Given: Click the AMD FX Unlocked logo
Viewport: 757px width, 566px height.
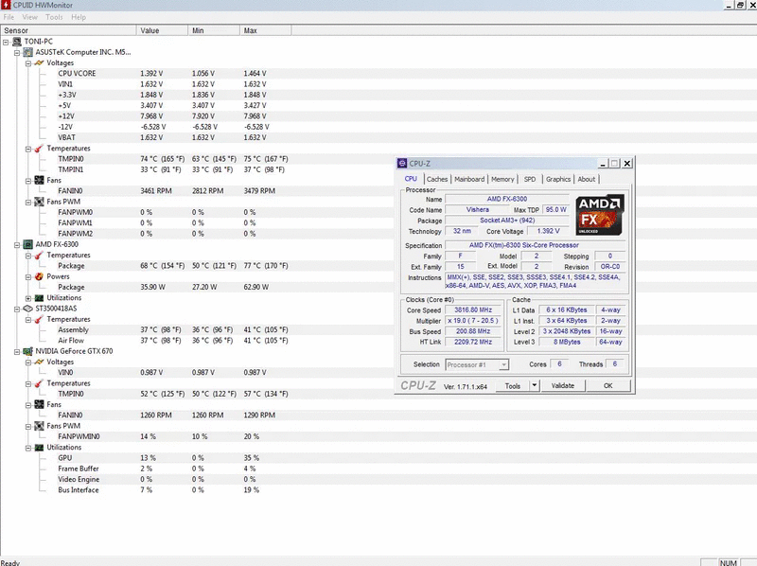Looking at the screenshot, I should pos(600,215).
